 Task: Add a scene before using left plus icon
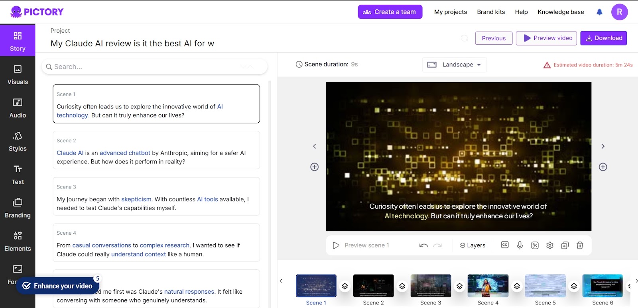point(314,167)
